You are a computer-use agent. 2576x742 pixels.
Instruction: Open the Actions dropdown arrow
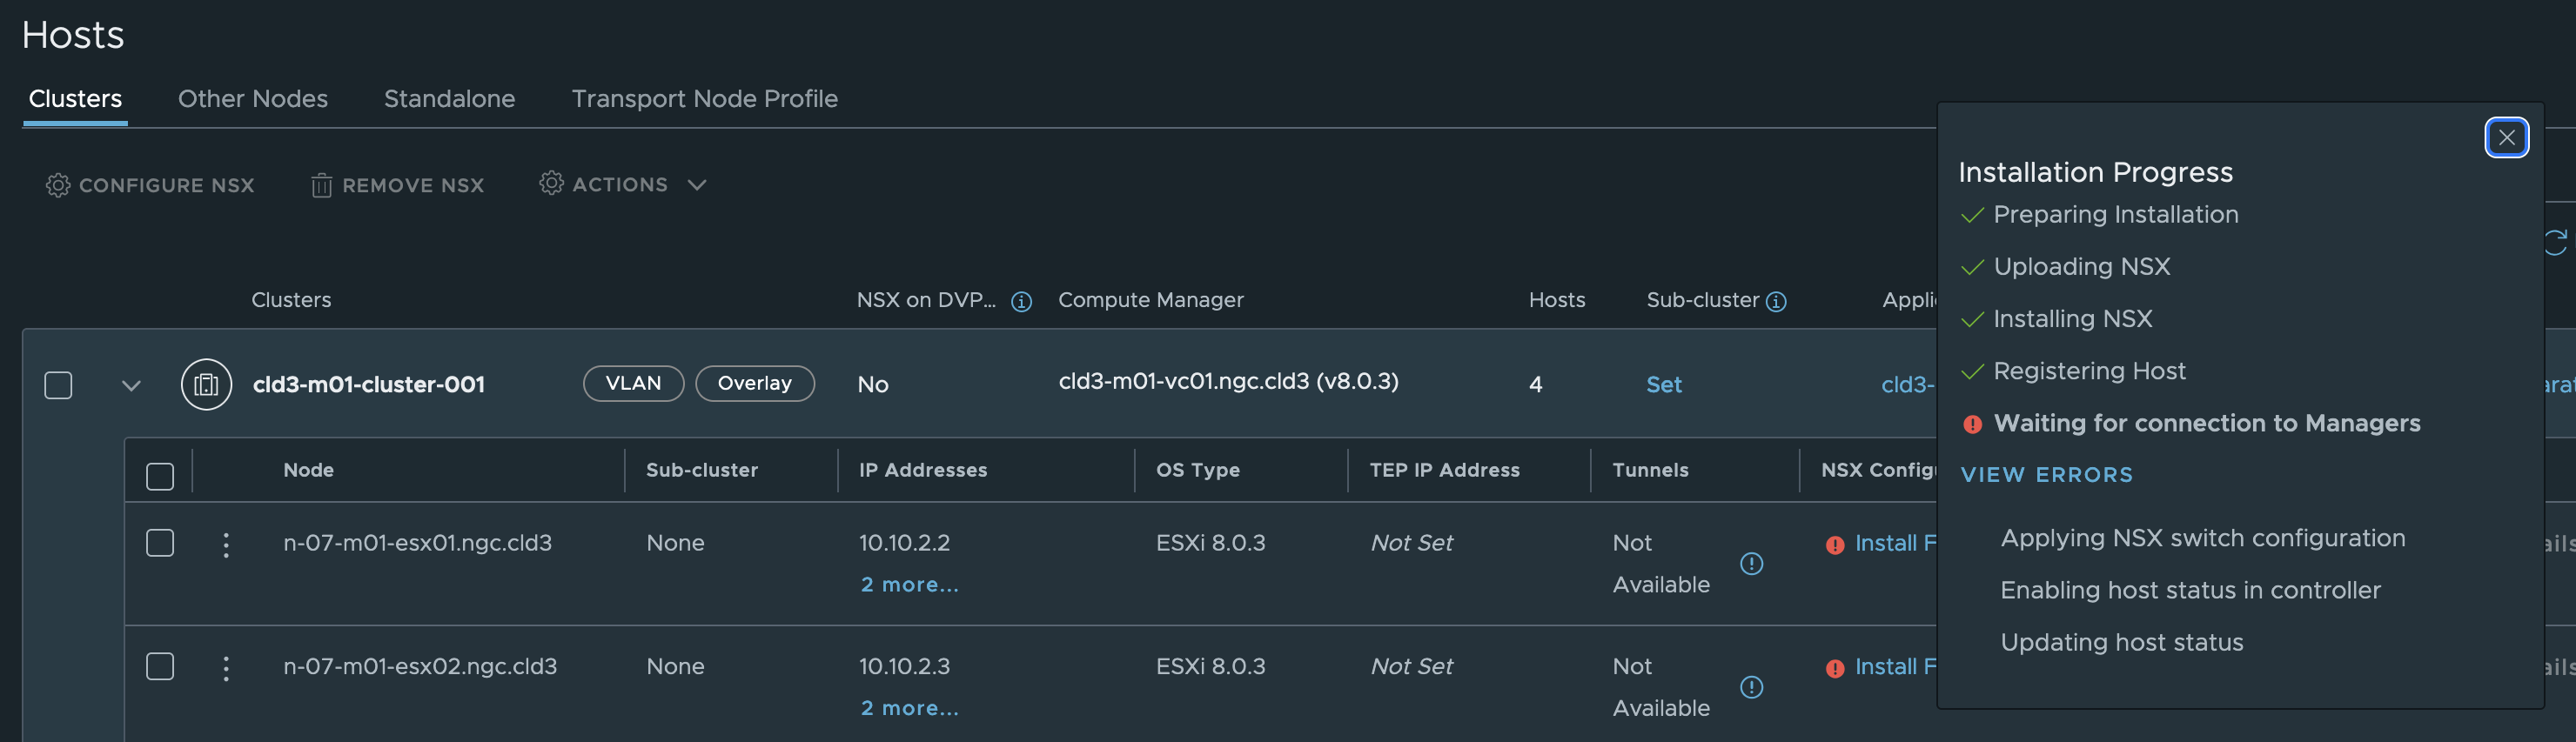pyautogui.click(x=697, y=185)
